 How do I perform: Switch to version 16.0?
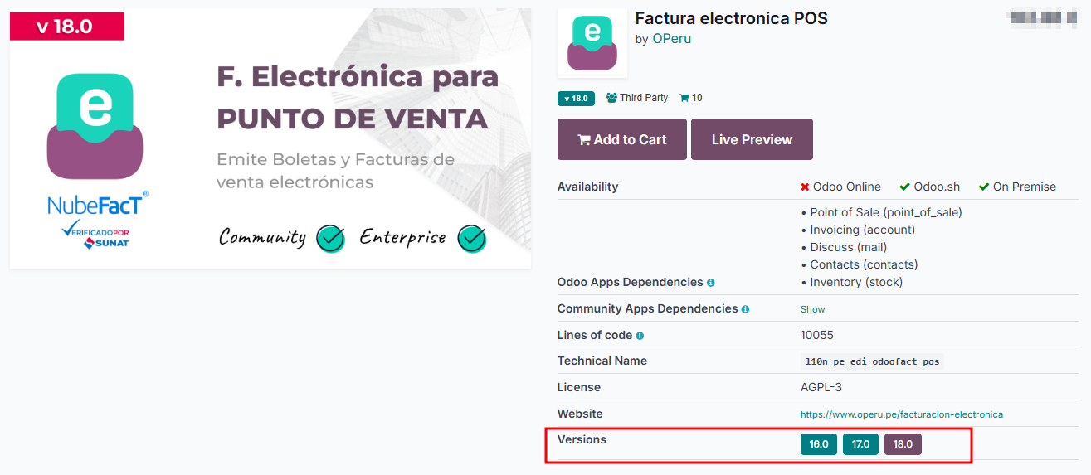point(819,444)
